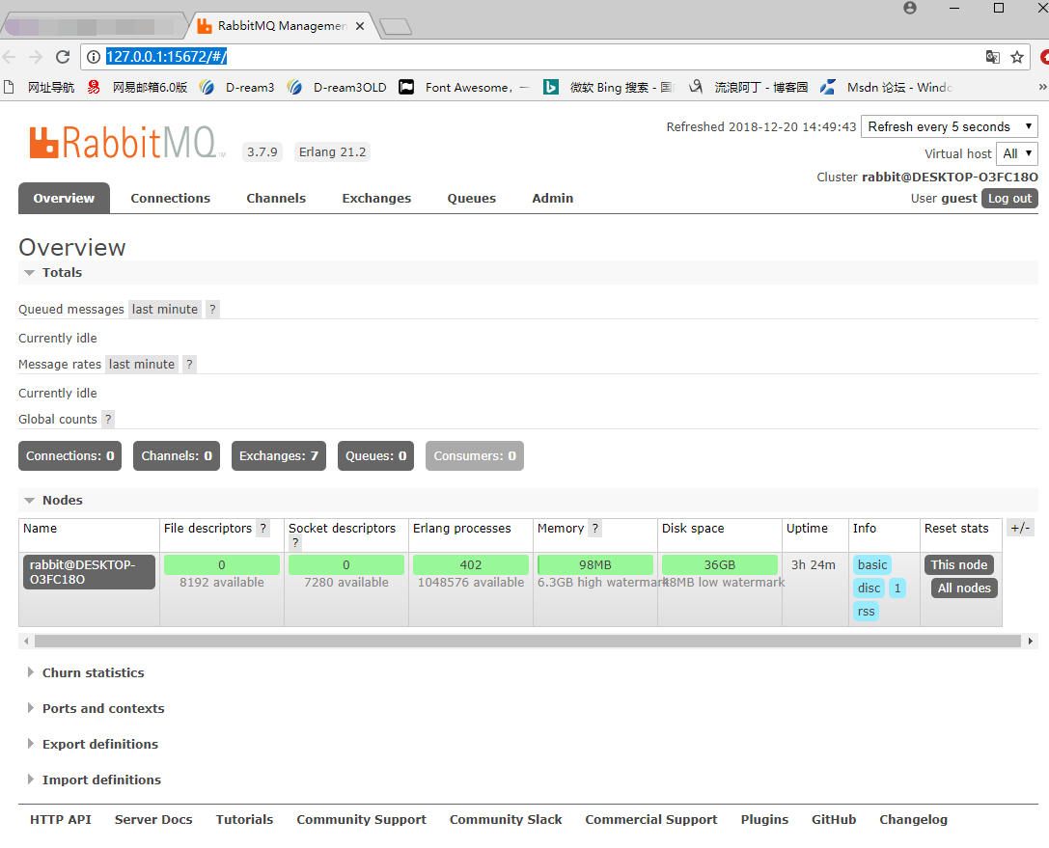The height and width of the screenshot is (848, 1049).
Task: Close the RabbitMQ Management tab
Action: tap(360, 26)
